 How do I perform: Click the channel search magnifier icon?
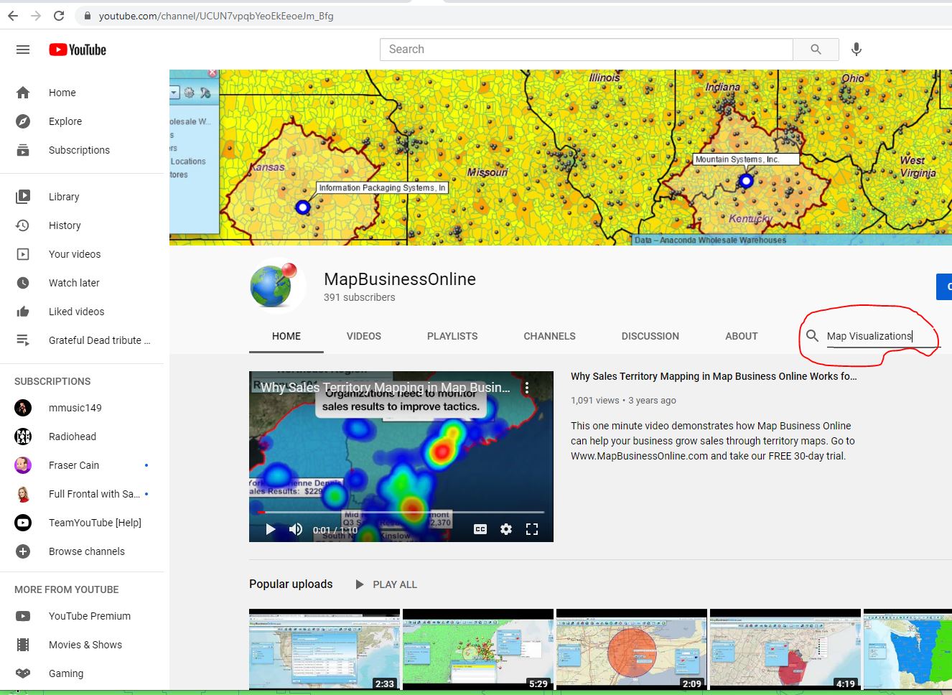coord(812,335)
